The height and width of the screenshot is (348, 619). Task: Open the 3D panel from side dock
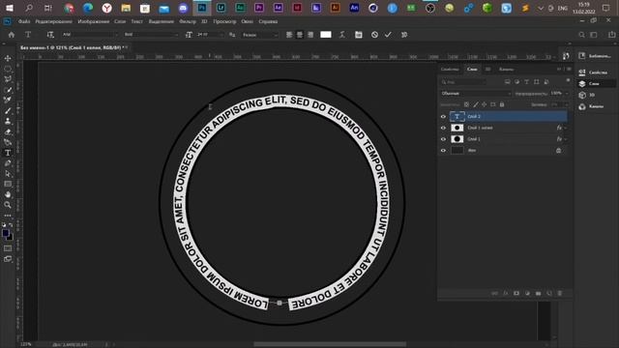[587, 95]
